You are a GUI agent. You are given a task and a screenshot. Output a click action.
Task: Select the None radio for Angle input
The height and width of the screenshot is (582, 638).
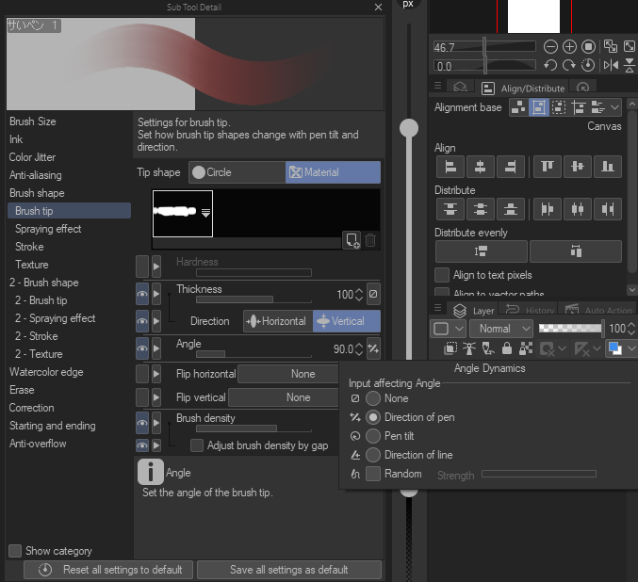(372, 398)
